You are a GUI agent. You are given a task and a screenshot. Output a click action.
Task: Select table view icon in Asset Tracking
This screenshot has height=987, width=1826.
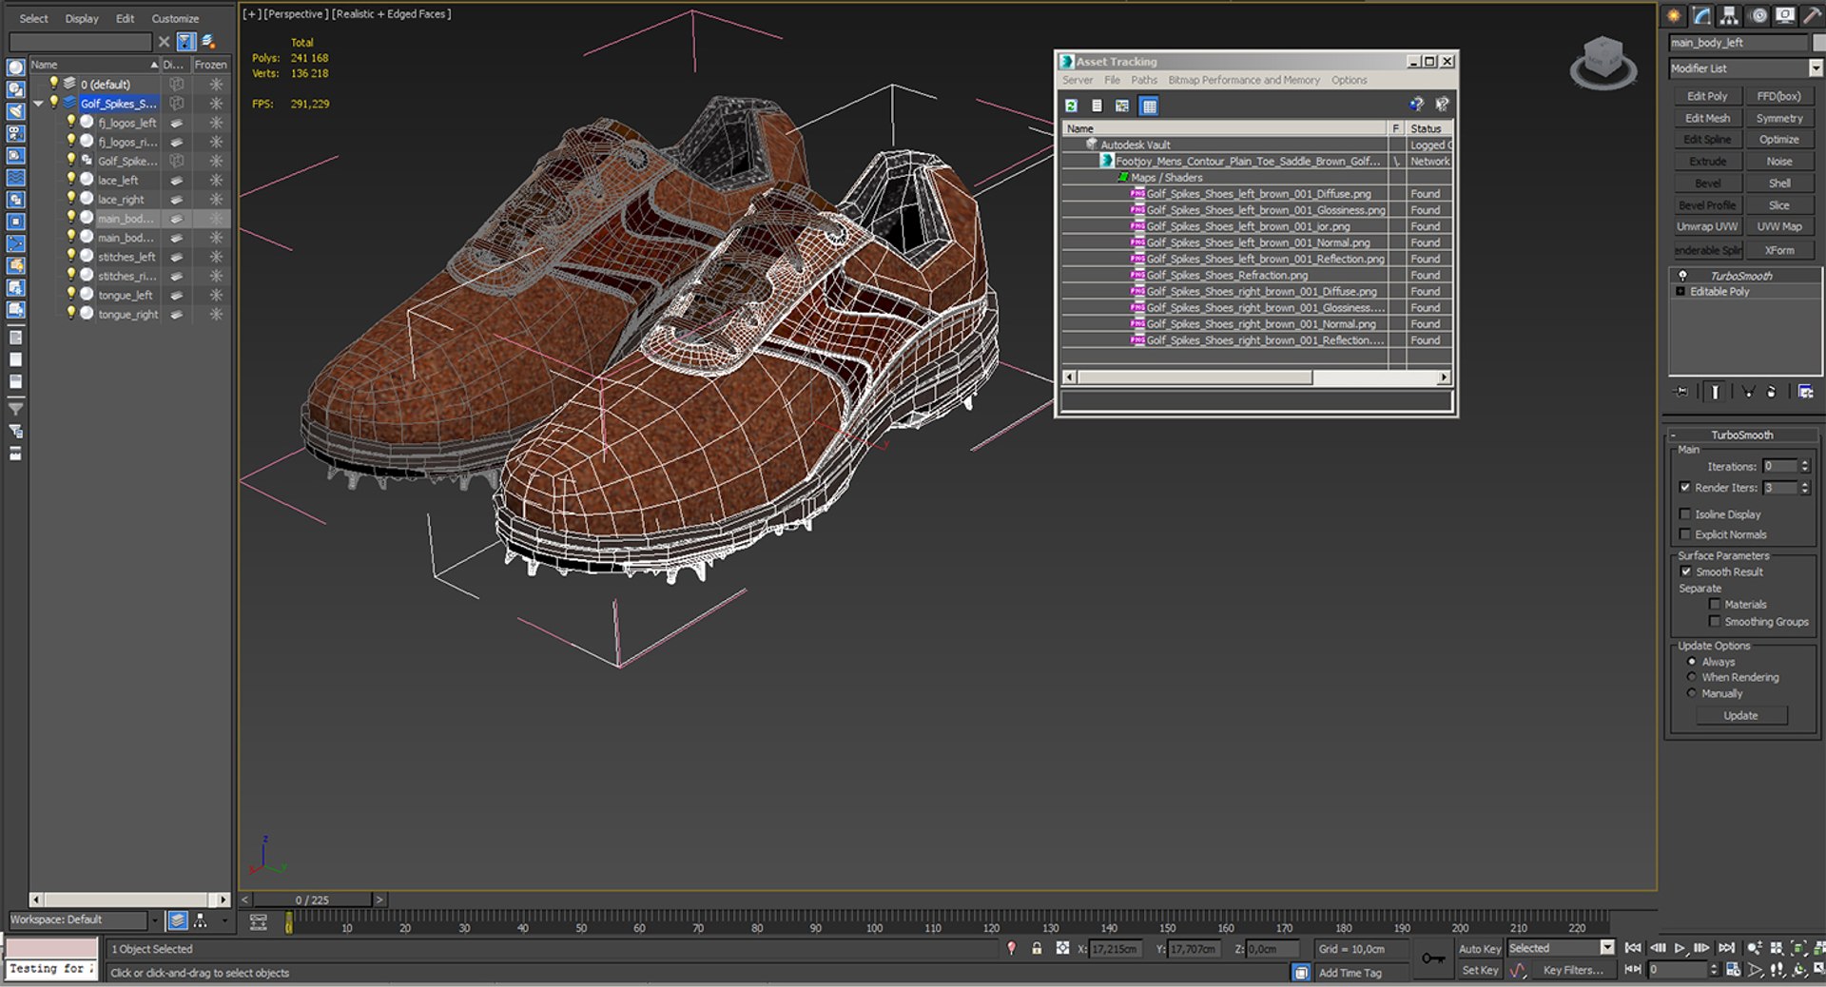point(1149,106)
